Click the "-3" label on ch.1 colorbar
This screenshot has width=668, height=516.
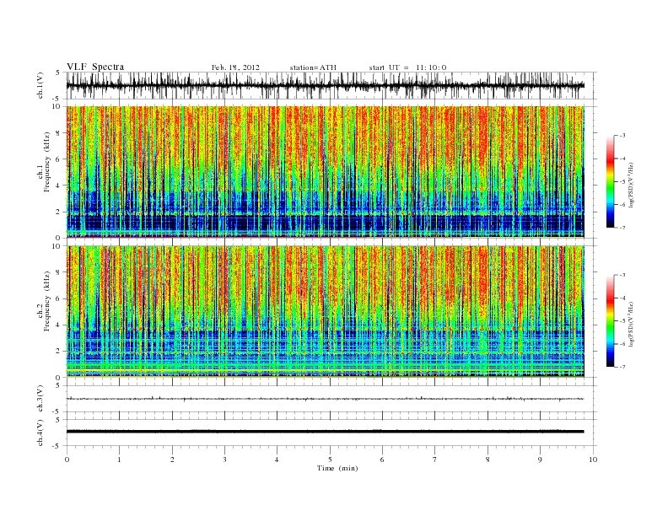coord(622,136)
